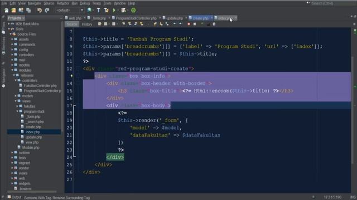Select Module.php in project tree

pyautogui.click(x=31, y=147)
